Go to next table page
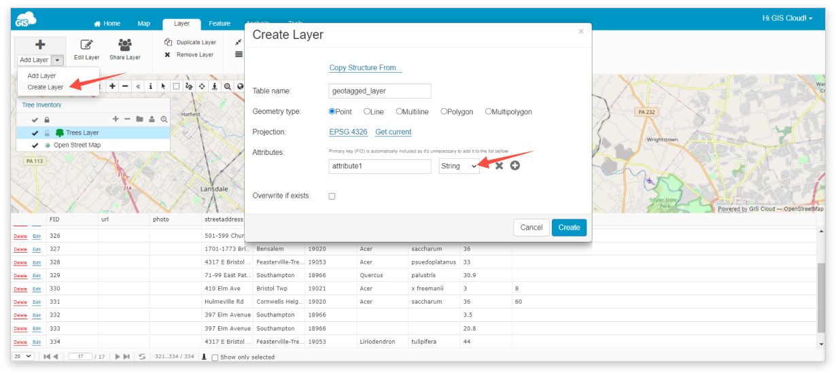The width and height of the screenshot is (836, 375). click(118, 357)
